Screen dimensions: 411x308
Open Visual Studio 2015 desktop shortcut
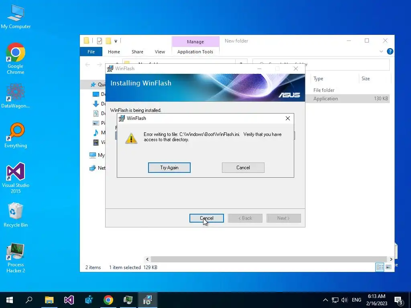click(x=16, y=178)
